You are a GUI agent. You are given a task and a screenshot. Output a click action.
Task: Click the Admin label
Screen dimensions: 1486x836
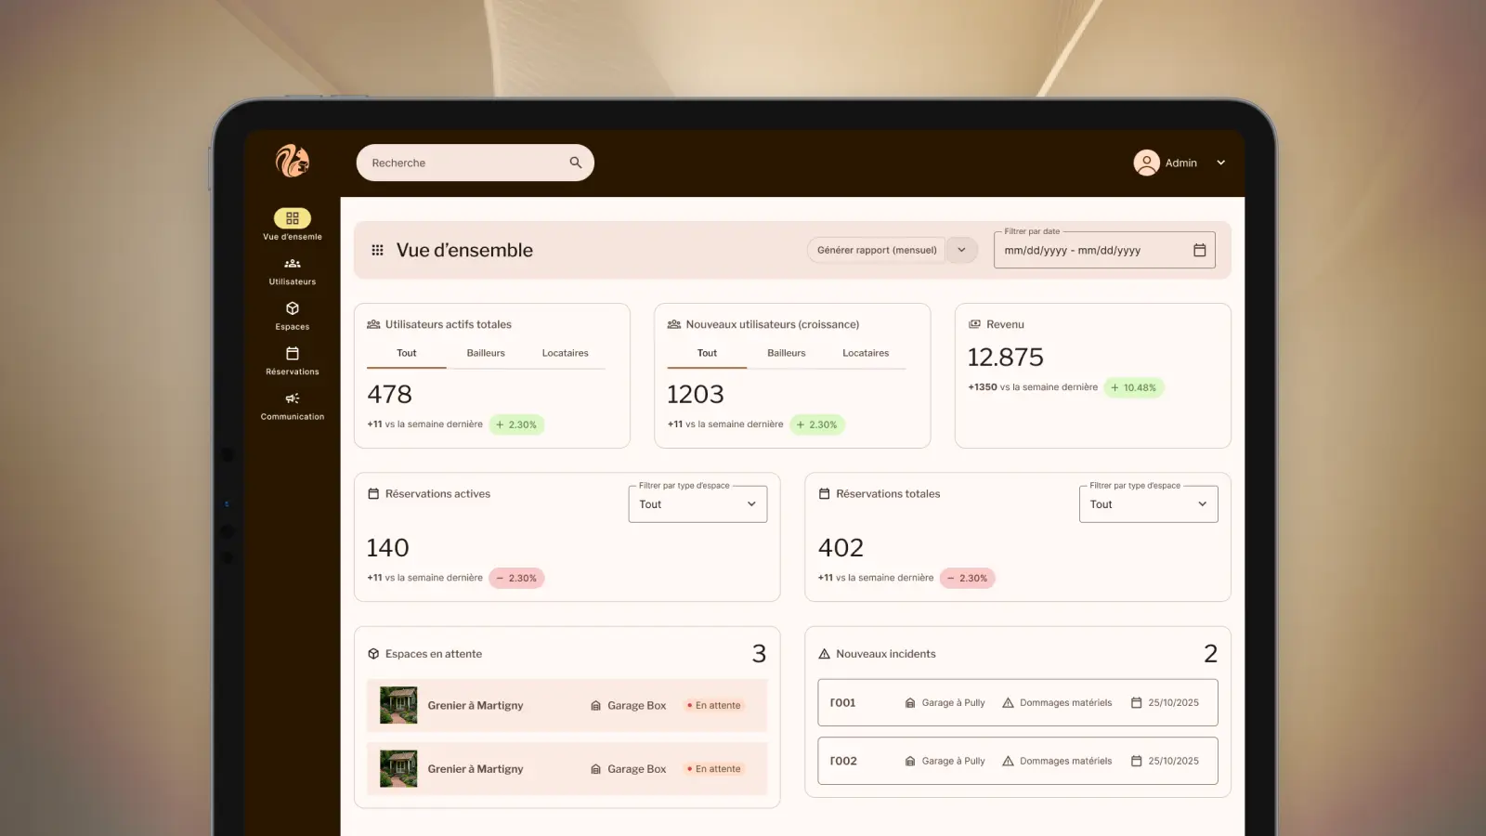pyautogui.click(x=1181, y=163)
